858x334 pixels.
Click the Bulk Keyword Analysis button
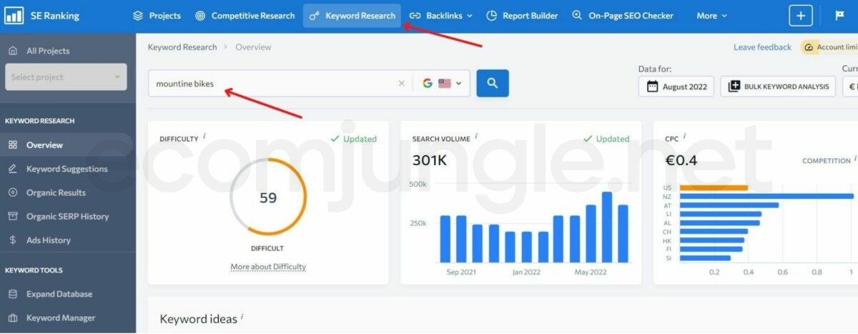[778, 87]
